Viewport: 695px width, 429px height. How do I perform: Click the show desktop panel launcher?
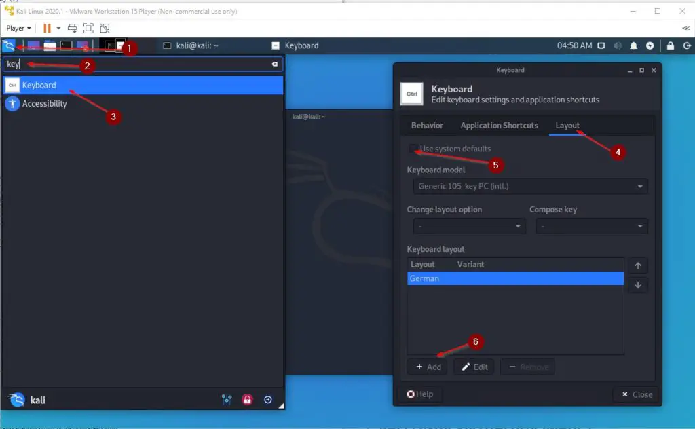coord(33,45)
